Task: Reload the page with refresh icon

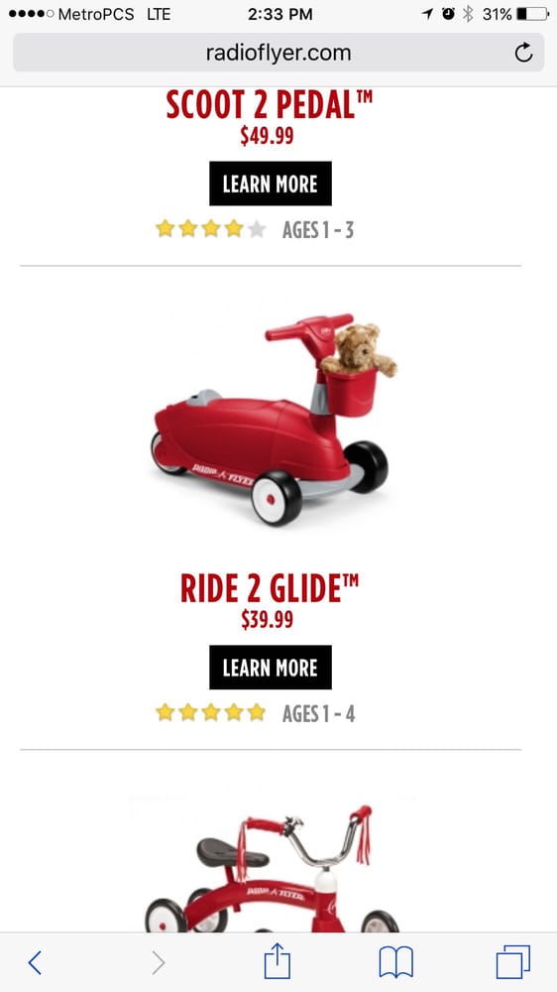Action: (x=523, y=53)
